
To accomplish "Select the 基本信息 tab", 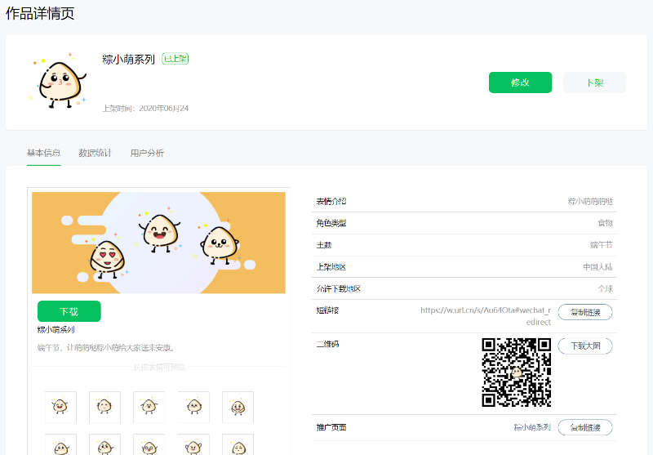I will [44, 153].
